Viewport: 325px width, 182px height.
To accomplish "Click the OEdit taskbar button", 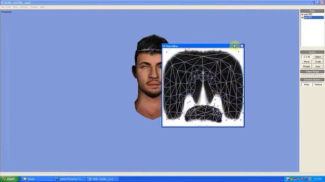I will tap(103, 179).
